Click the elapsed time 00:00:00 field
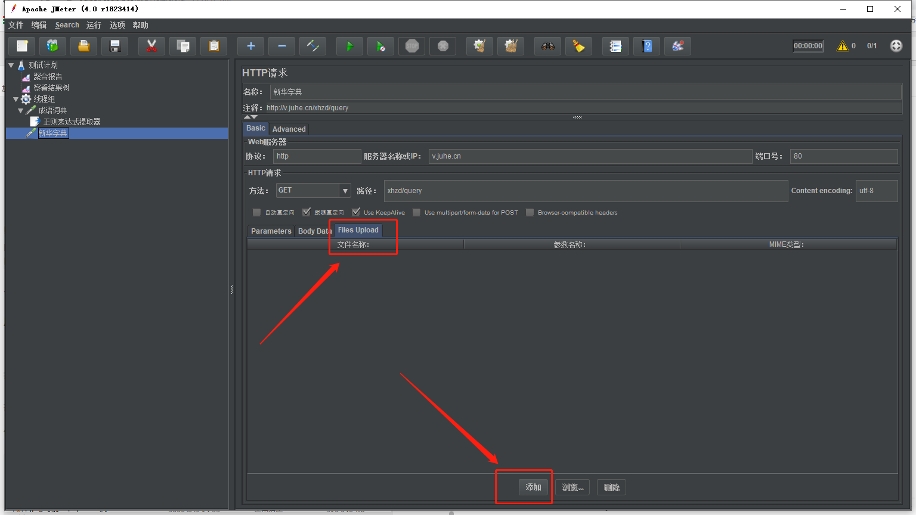Viewport: 916px width, 515px height. 808,46
